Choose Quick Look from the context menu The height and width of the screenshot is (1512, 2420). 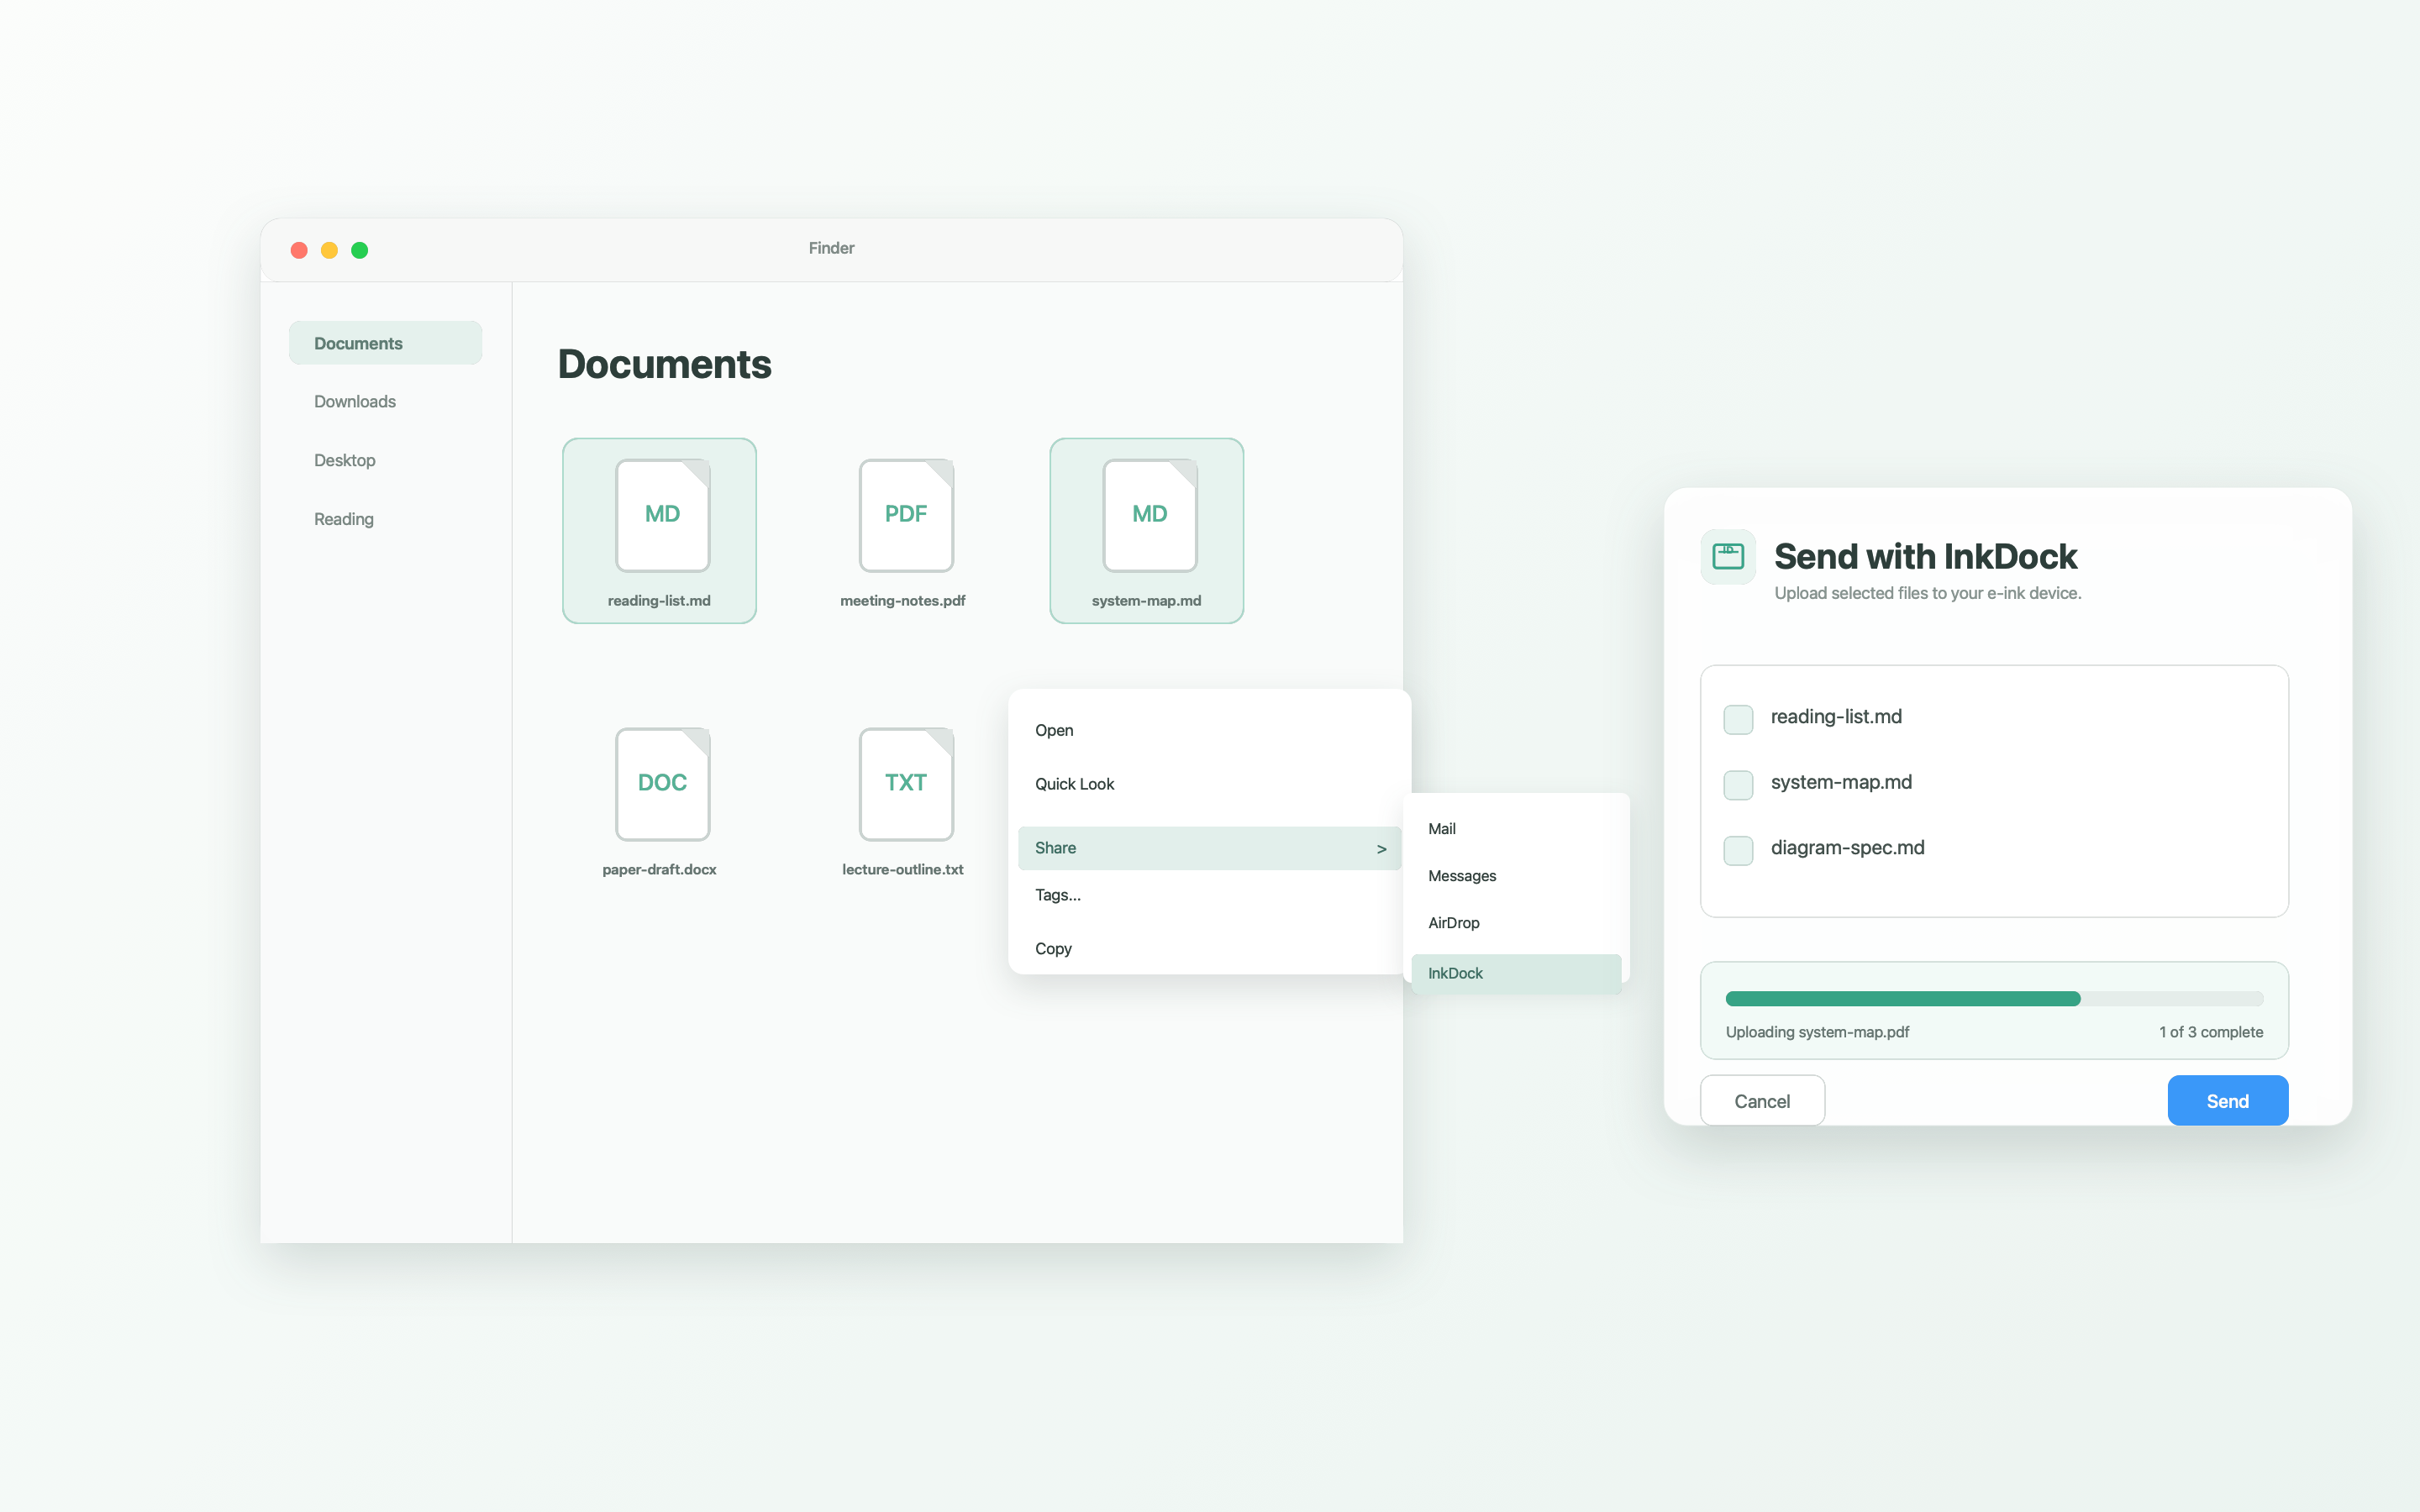(x=1209, y=784)
